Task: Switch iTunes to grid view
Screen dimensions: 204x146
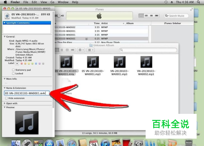Action: click(x=151, y=16)
